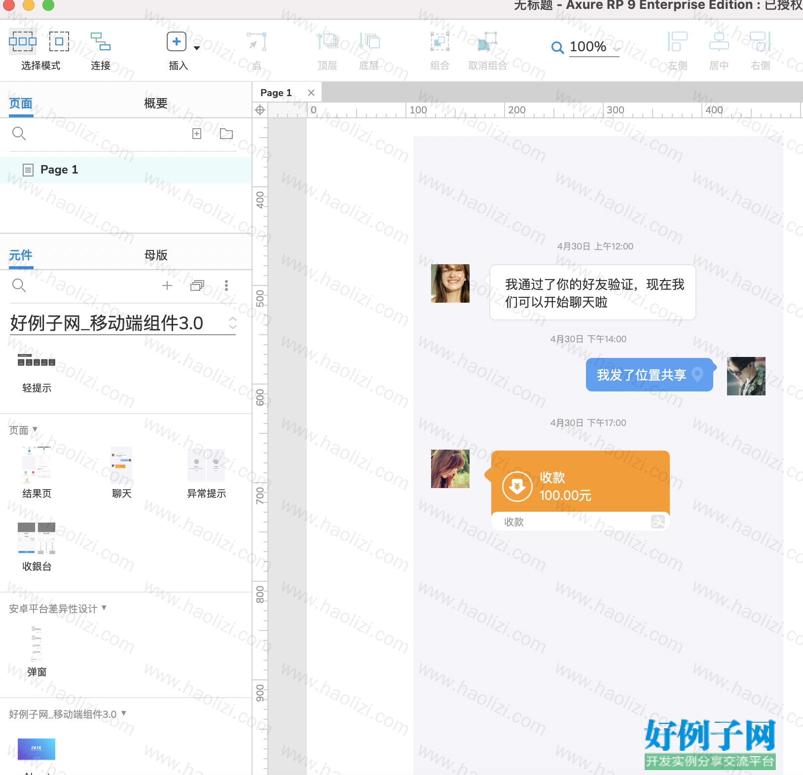The height and width of the screenshot is (775, 803).
Task: Click the pages panel search icon
Action: 19,134
